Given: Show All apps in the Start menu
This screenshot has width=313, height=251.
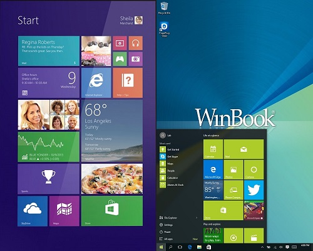Looking at the screenshot, I should pyautogui.click(x=166, y=239).
